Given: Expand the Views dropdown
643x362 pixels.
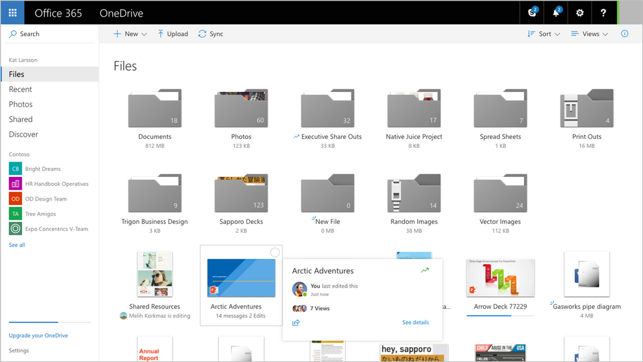Looking at the screenshot, I should (590, 34).
